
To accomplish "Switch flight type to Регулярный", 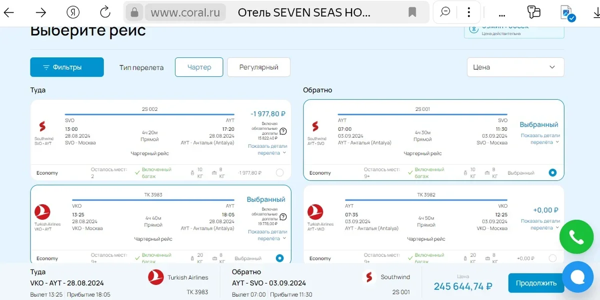I will pyautogui.click(x=258, y=67).
